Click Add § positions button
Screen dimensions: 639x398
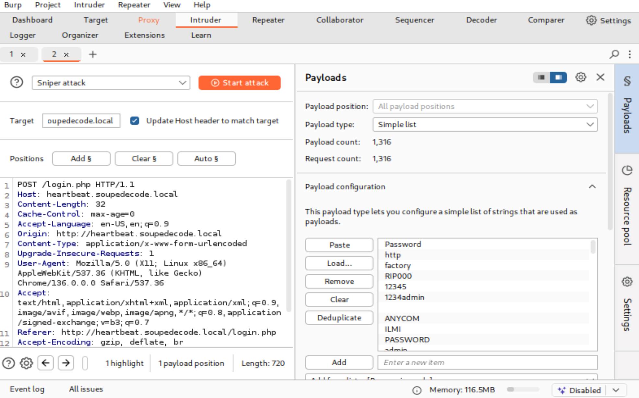(x=81, y=159)
